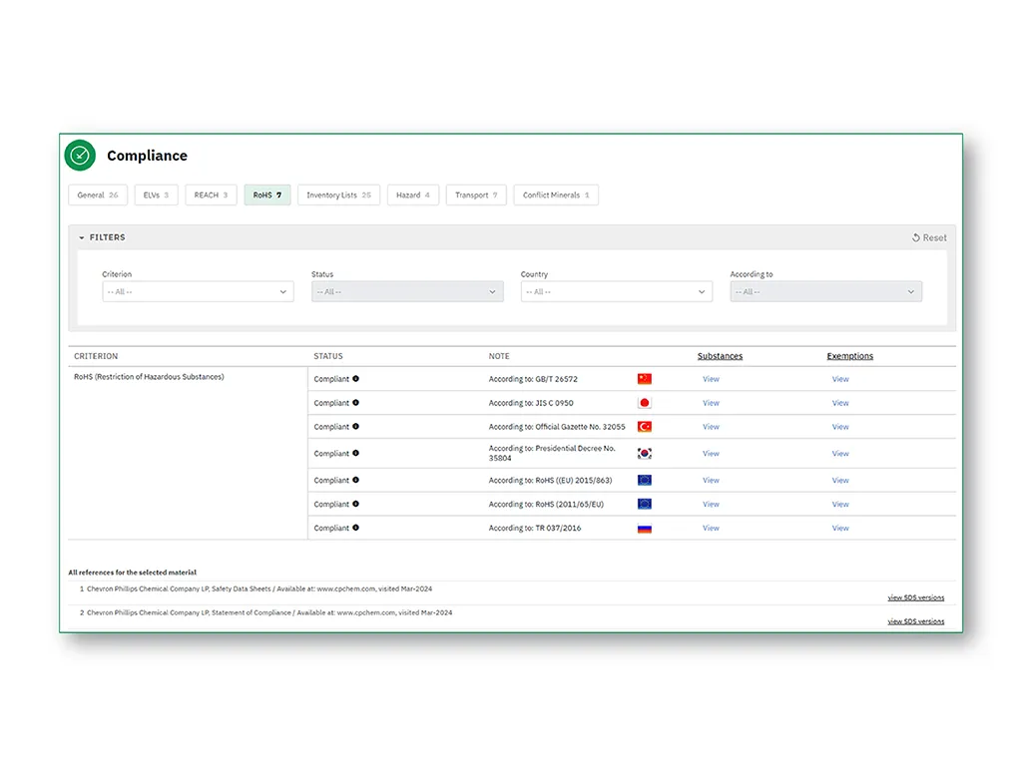Select the RoHS tab
The width and height of the screenshot is (1022, 766).
coord(267,194)
